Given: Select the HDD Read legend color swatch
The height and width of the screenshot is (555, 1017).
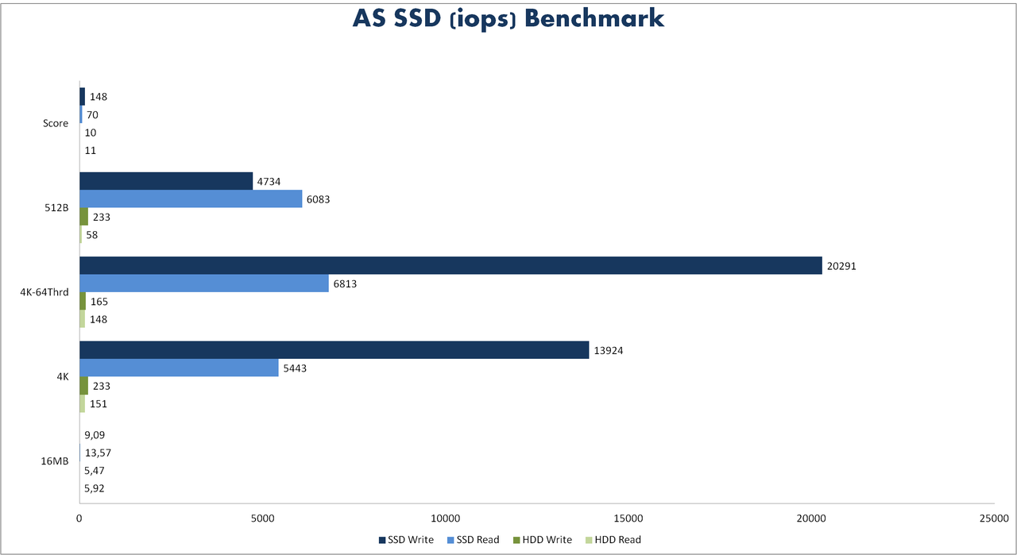Looking at the screenshot, I should coord(587,540).
